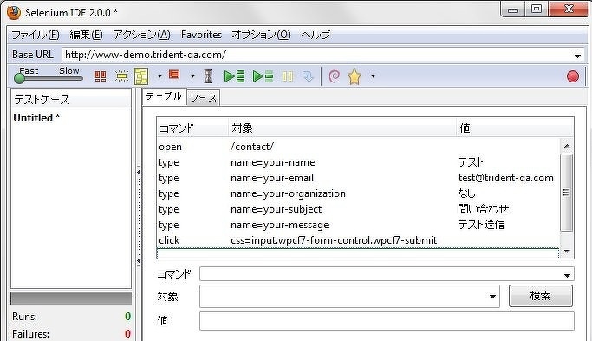Screen dimensions: 592x341
Task: Click the empty bottom row of command table
Action: click(358, 252)
